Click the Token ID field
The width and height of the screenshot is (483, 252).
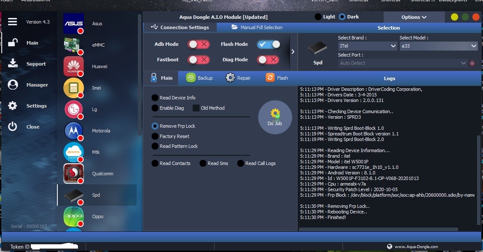coord(44,247)
